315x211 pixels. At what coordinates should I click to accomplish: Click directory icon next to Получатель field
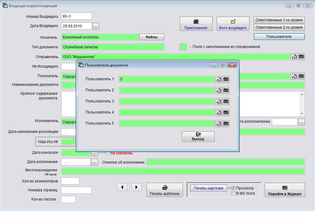[294, 76]
